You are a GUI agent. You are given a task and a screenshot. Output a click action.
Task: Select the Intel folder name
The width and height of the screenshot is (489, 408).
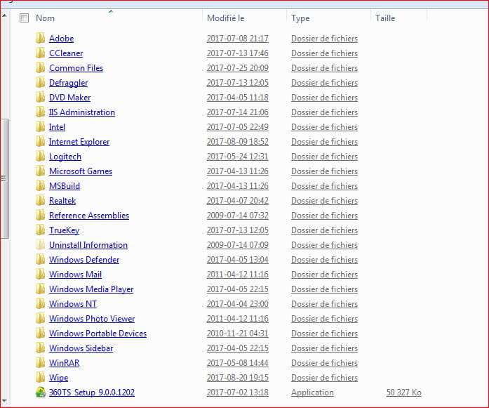(57, 126)
